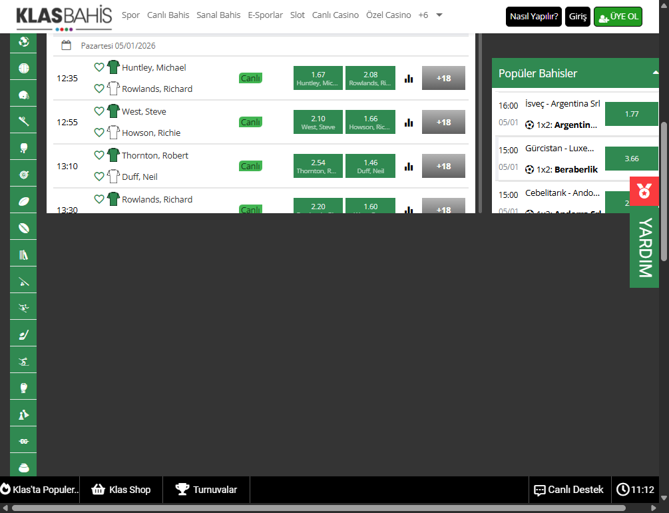Select the darts target sport icon
The height and width of the screenshot is (513, 669).
tap(23, 175)
